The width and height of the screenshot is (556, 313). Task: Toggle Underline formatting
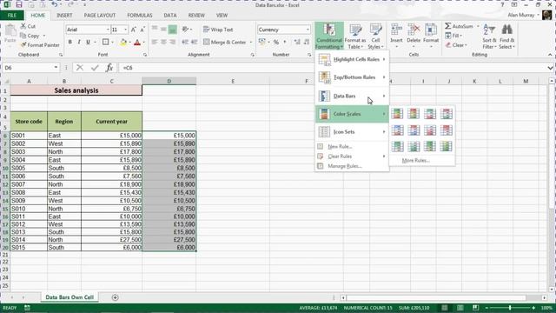pos(88,43)
